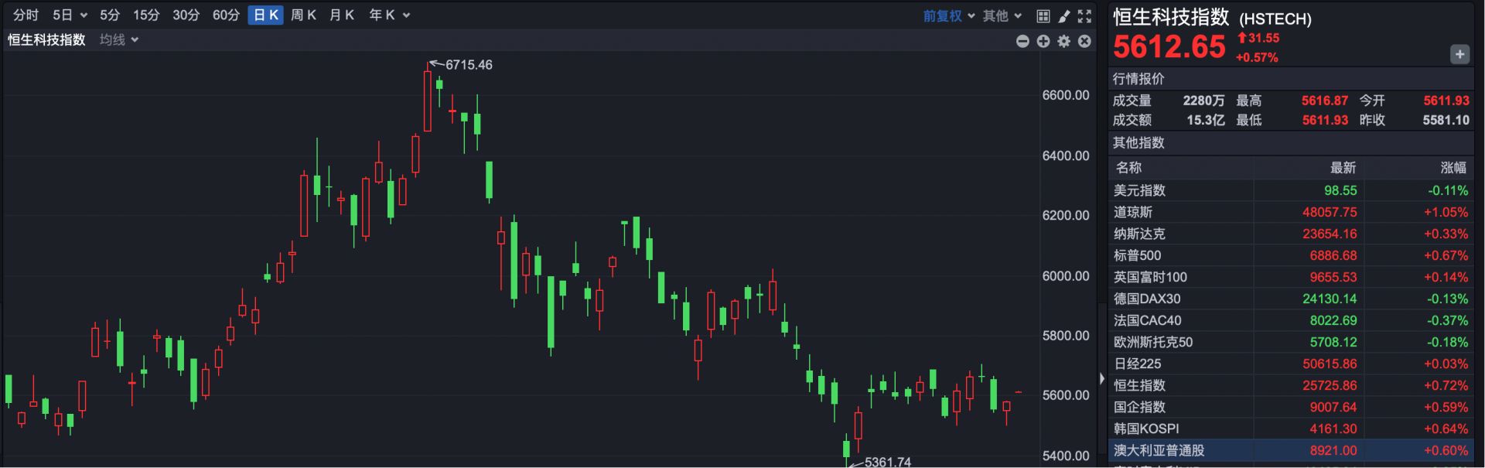
Task: Collapse the right side panel arrow
Action: 1102,378
